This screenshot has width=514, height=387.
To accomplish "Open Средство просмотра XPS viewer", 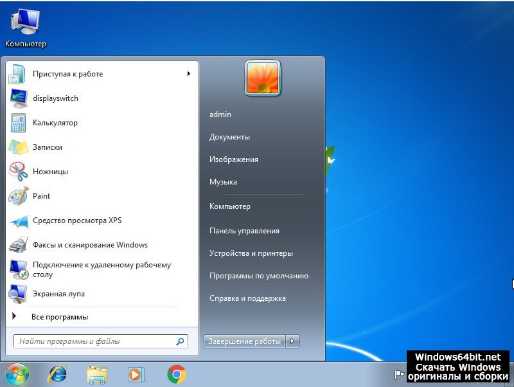I will point(76,221).
